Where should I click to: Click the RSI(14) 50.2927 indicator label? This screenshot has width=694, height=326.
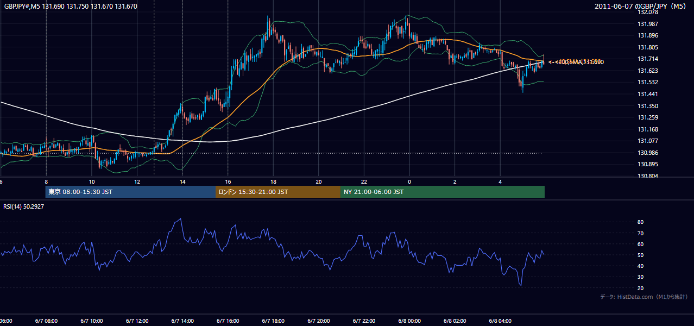tap(23, 206)
